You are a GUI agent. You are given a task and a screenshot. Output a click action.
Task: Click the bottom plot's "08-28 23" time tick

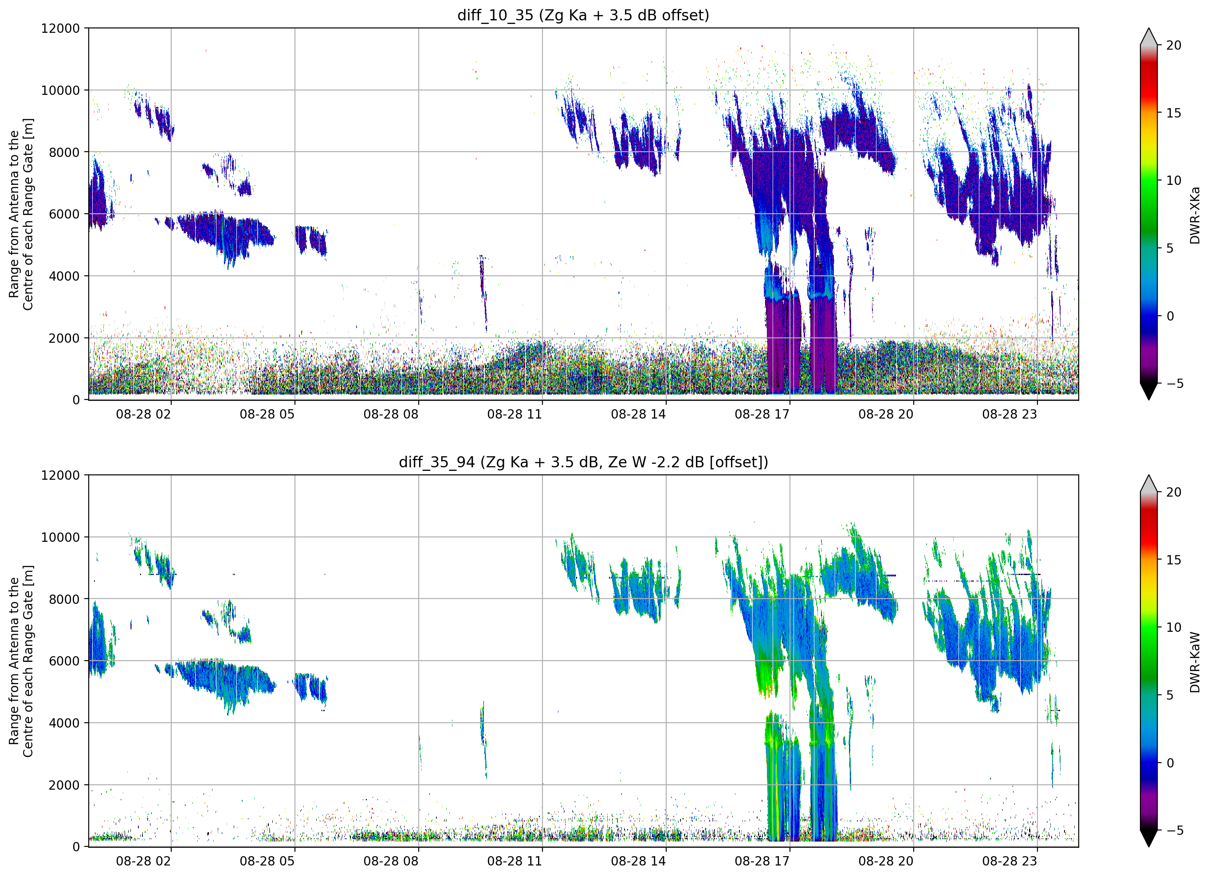click(1010, 861)
